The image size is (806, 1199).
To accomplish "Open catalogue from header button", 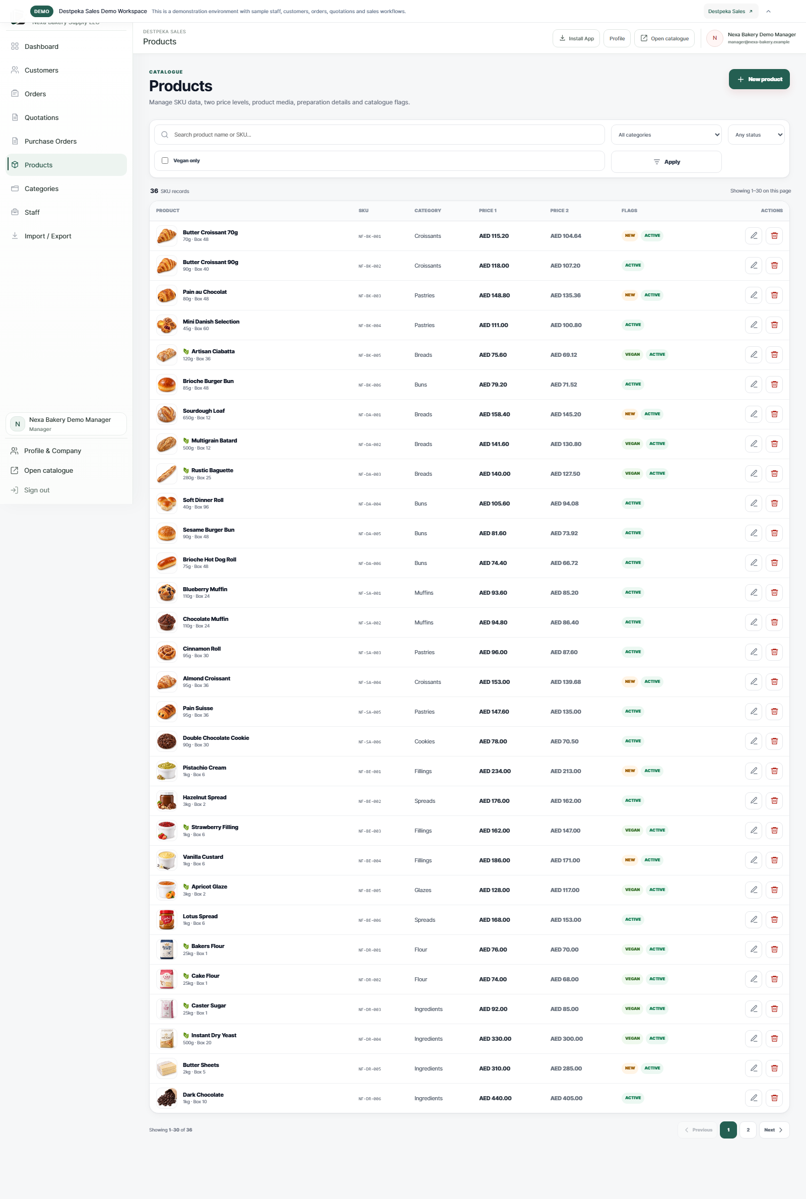I will tap(664, 39).
